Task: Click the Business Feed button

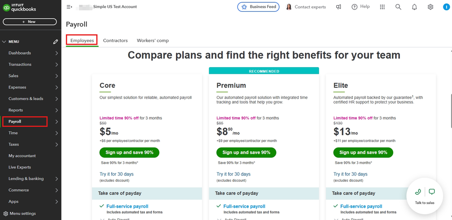Action: (x=259, y=7)
